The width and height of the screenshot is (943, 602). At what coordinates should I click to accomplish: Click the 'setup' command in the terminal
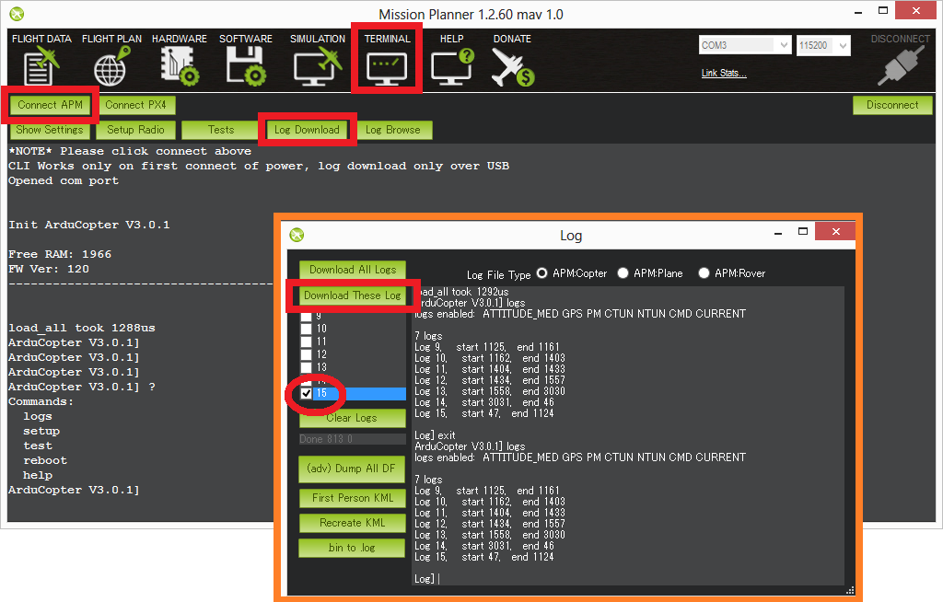pos(41,431)
